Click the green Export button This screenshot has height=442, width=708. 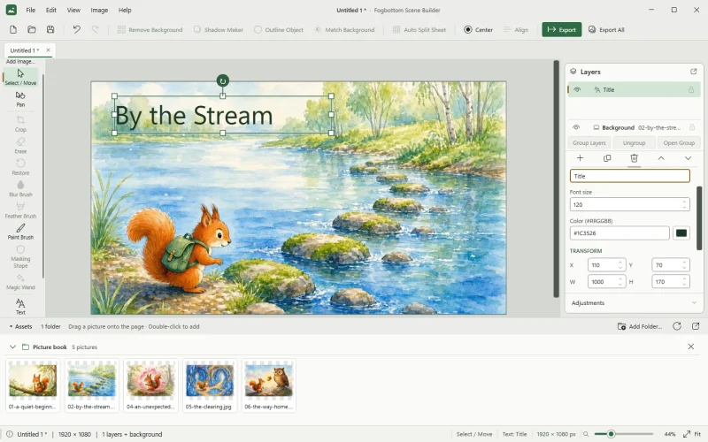click(x=562, y=29)
